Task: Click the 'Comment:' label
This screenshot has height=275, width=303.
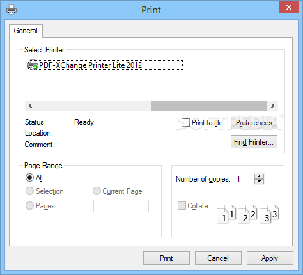Action: 40,145
